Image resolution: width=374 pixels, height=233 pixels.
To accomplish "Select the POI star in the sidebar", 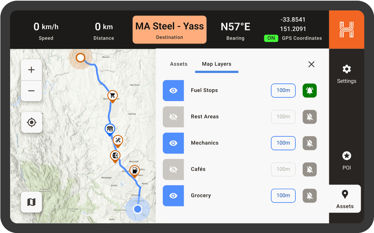I will coord(346,160).
